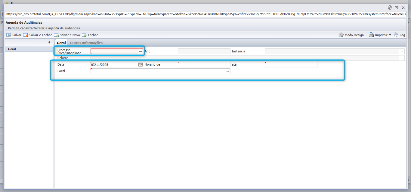The image size is (411, 192).
Task: Click the reload icon in dialog title bar
Action: coord(390,7)
